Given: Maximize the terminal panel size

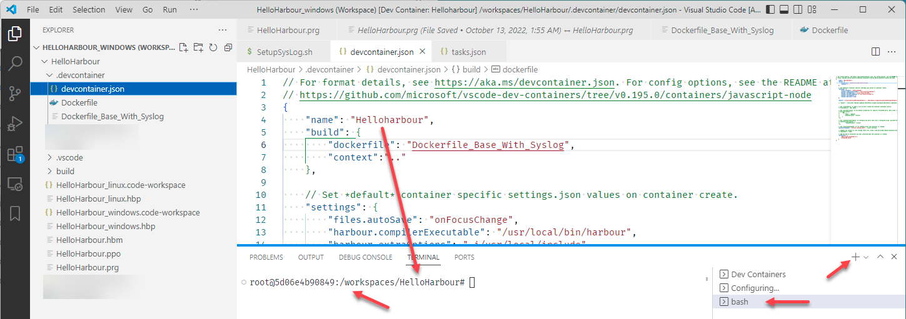Looking at the screenshot, I should click(880, 257).
